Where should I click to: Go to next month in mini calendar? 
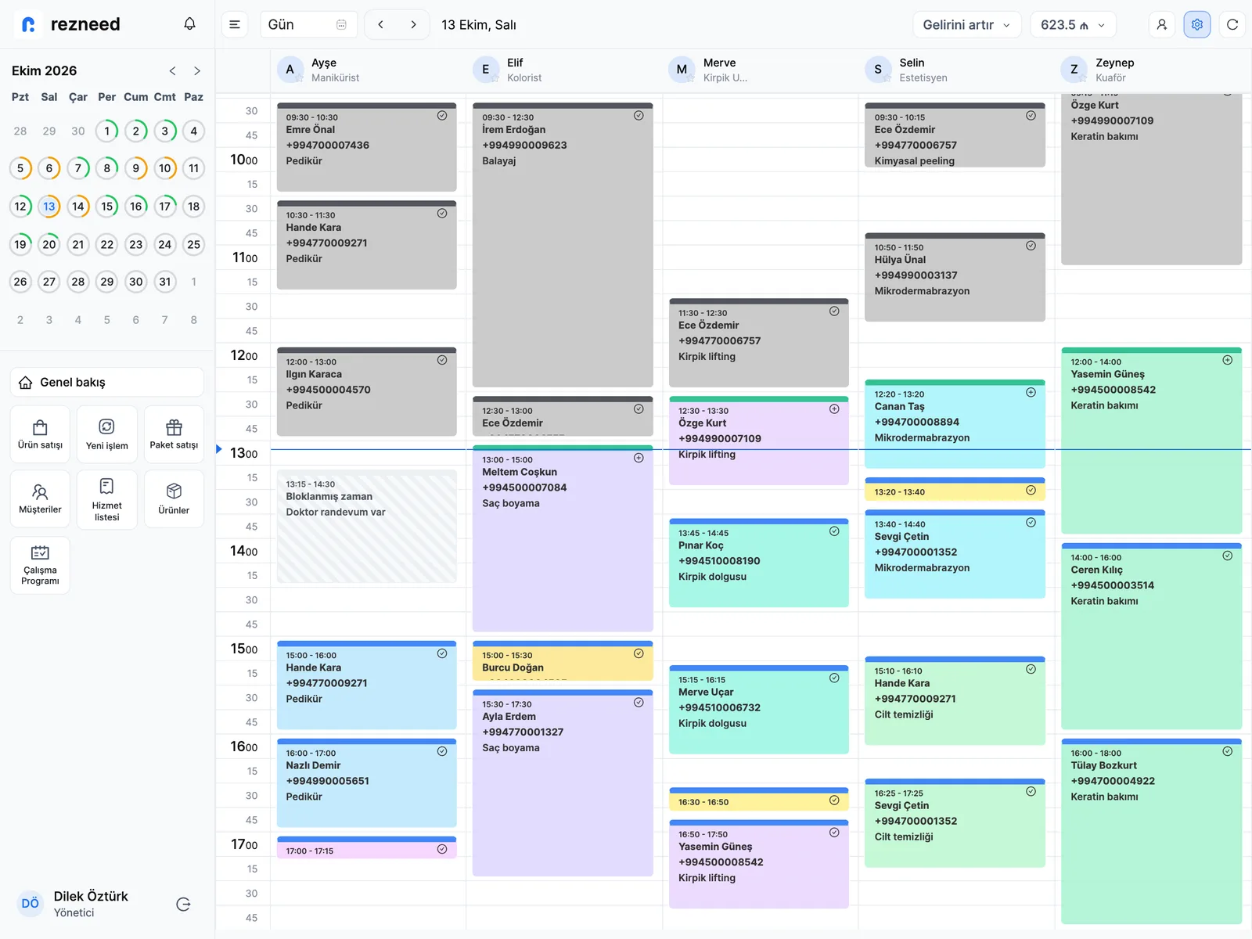[197, 71]
